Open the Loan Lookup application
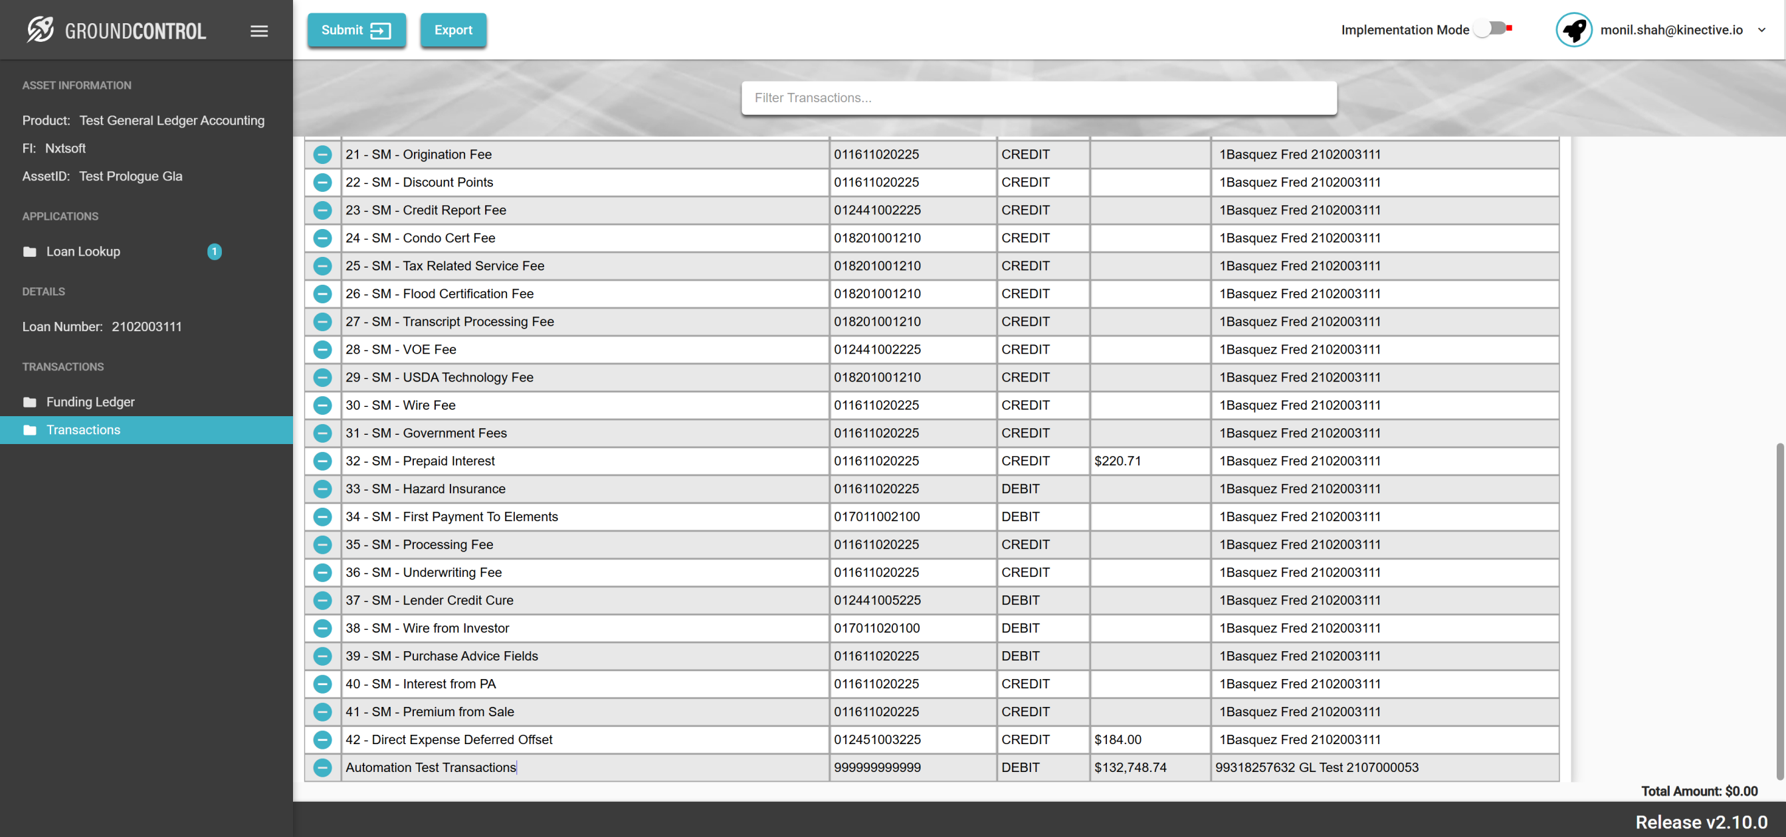 pos(83,252)
